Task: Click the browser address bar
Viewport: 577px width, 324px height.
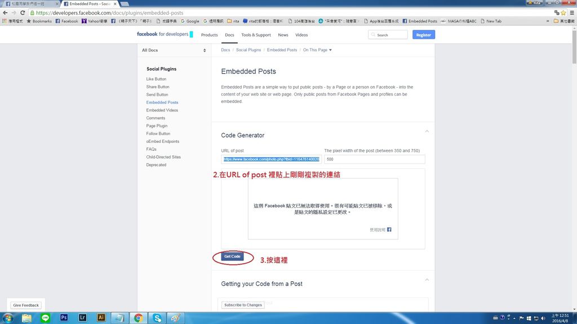Action: 291,12
